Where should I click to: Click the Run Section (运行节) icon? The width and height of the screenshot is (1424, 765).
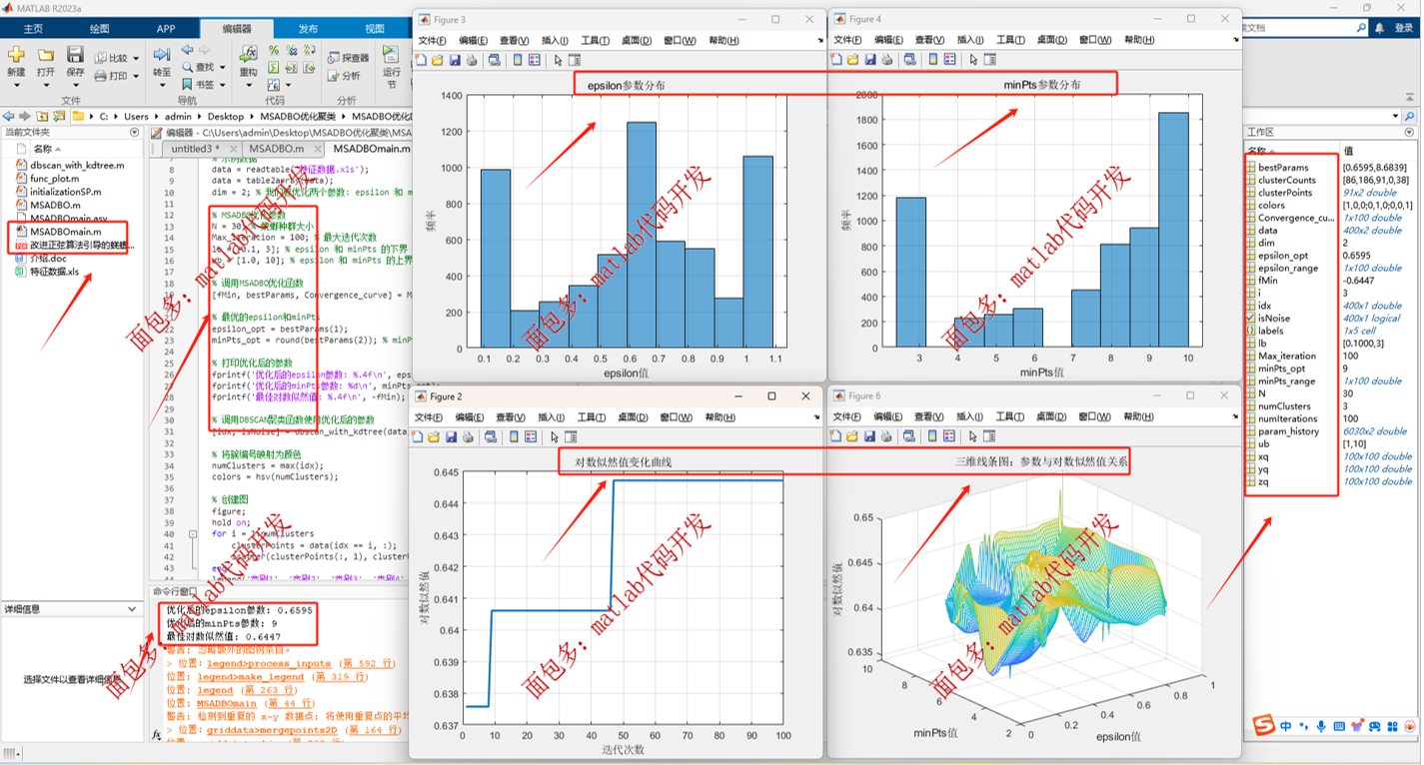tap(391, 52)
